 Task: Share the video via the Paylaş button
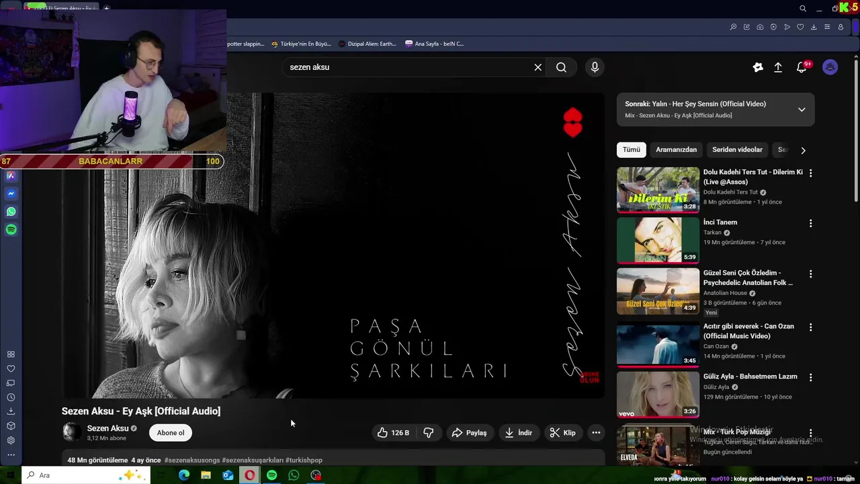tap(469, 433)
